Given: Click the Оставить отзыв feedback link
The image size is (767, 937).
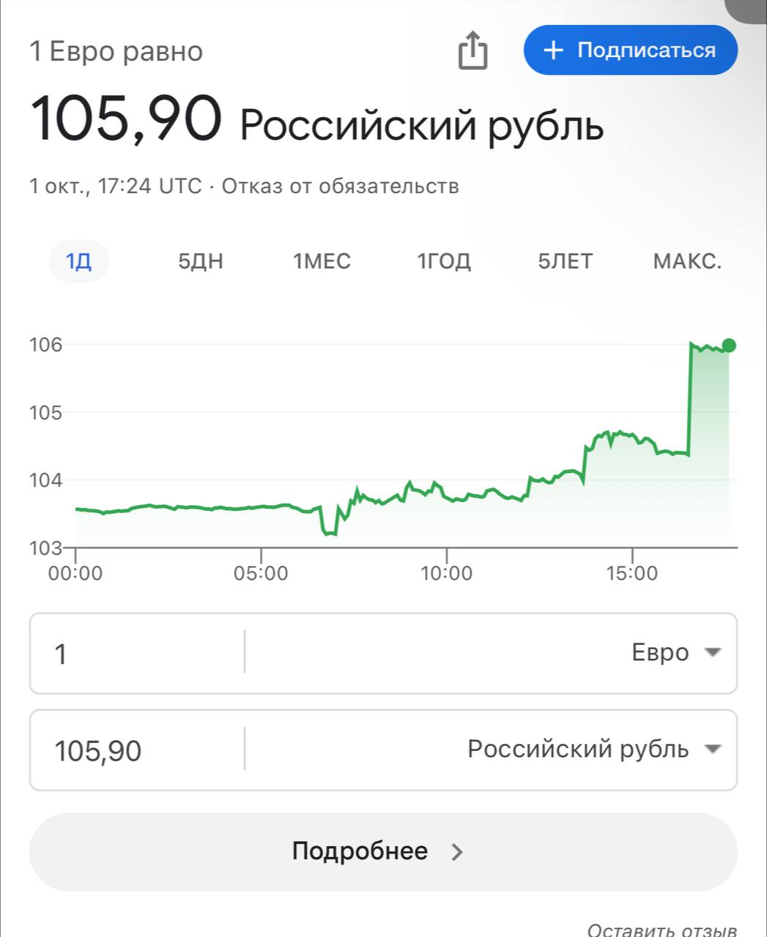Looking at the screenshot, I should tap(662, 930).
